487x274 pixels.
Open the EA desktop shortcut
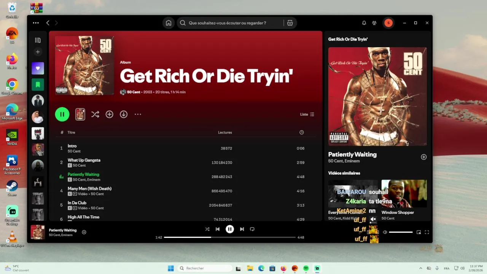point(12,36)
